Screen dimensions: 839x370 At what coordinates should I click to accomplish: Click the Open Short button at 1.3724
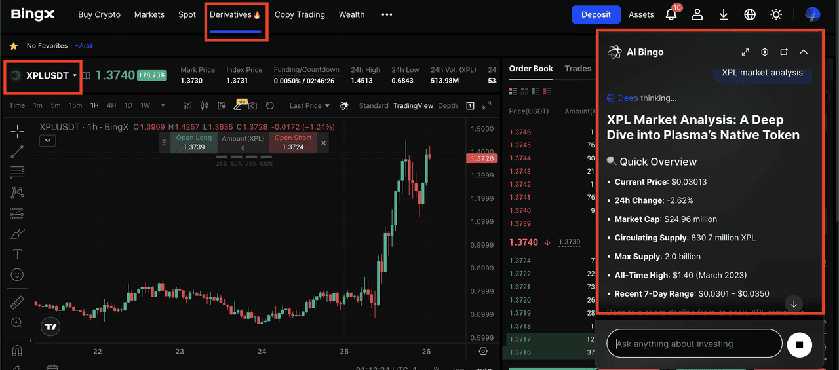click(x=293, y=143)
